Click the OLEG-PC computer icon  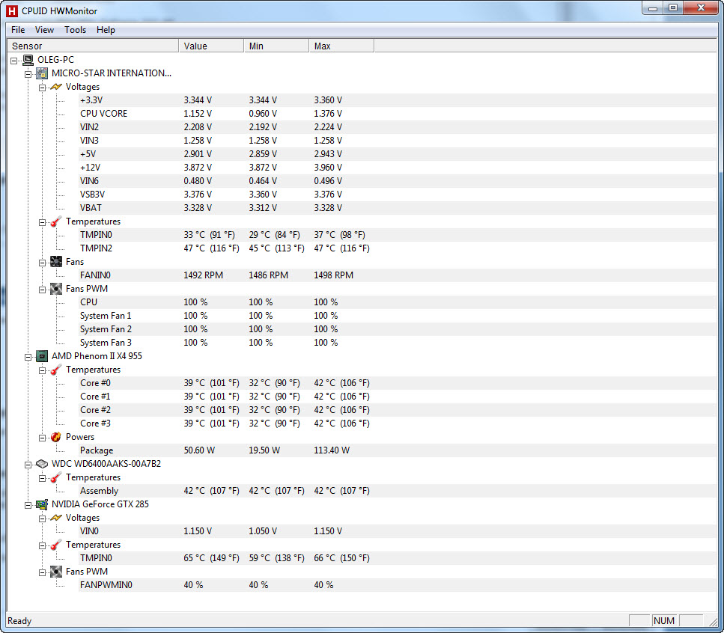28,60
